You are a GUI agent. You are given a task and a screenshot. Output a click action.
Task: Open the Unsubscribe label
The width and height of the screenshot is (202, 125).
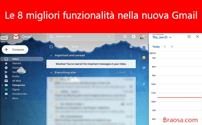pos(19,94)
